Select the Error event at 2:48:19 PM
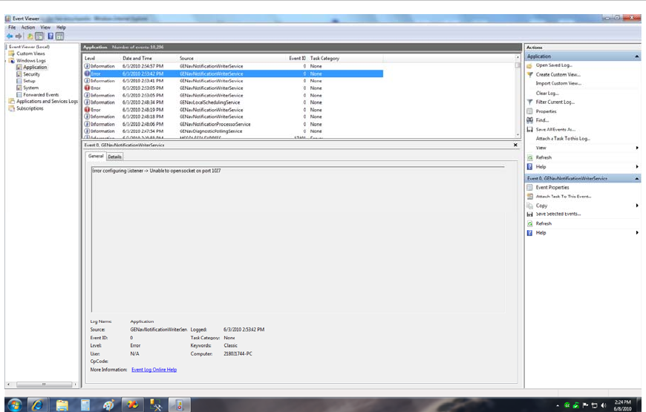Viewport: 646px width, 412px height. click(233, 110)
